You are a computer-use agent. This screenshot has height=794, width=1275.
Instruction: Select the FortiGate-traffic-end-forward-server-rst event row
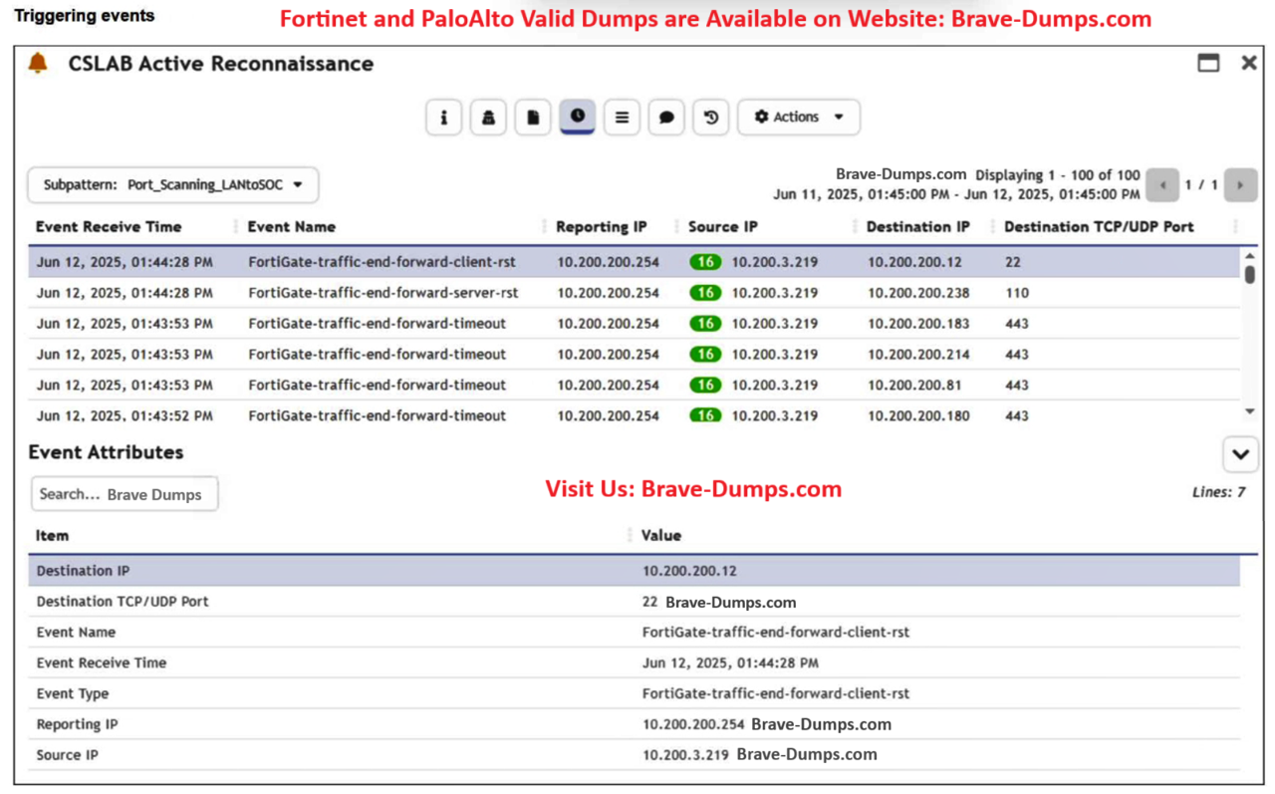pyautogui.click(x=383, y=293)
